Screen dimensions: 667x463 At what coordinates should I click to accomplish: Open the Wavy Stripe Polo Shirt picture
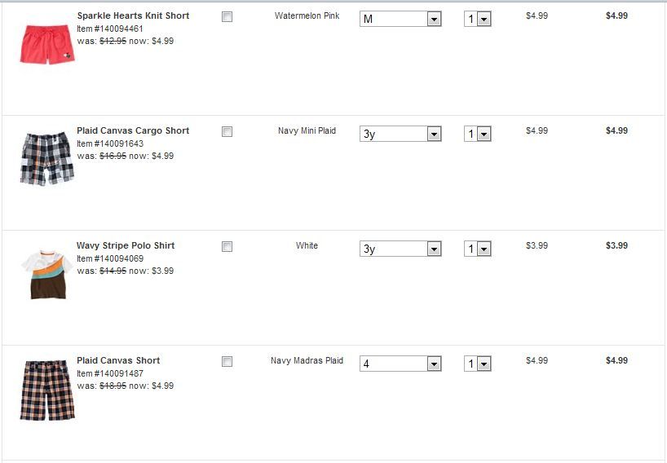pyautogui.click(x=46, y=274)
